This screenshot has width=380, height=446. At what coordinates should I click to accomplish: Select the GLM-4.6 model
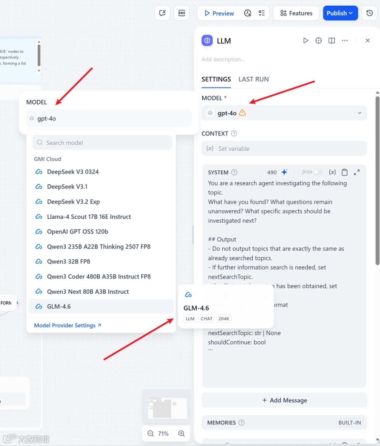coord(101,306)
